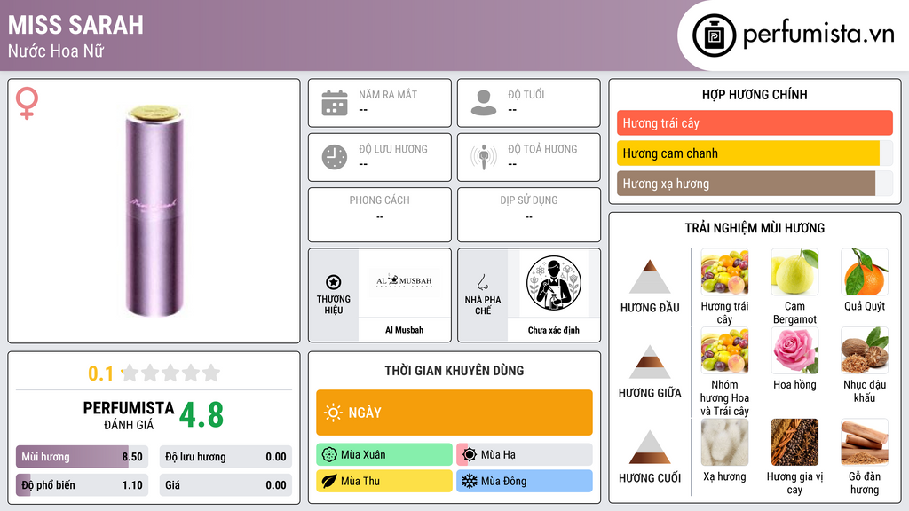Click the person icon beside Độ tuổi
The width and height of the screenshot is (909, 511).
[x=484, y=103]
